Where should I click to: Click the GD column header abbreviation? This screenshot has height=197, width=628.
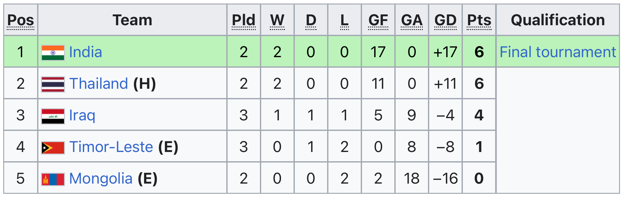(445, 20)
